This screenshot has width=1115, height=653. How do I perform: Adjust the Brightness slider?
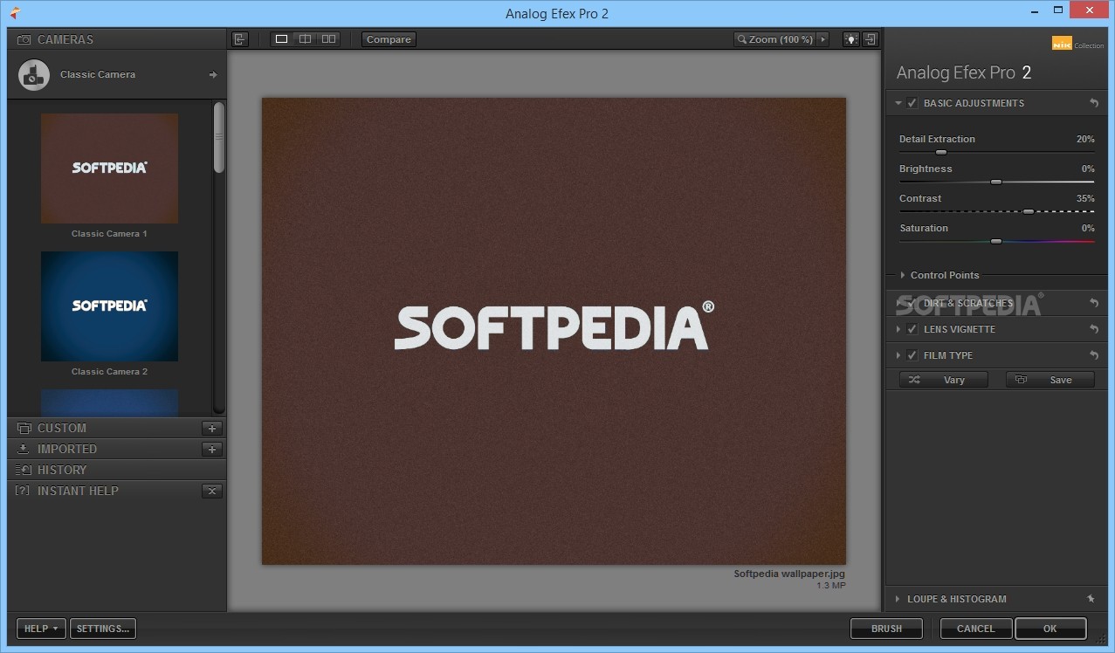click(996, 182)
